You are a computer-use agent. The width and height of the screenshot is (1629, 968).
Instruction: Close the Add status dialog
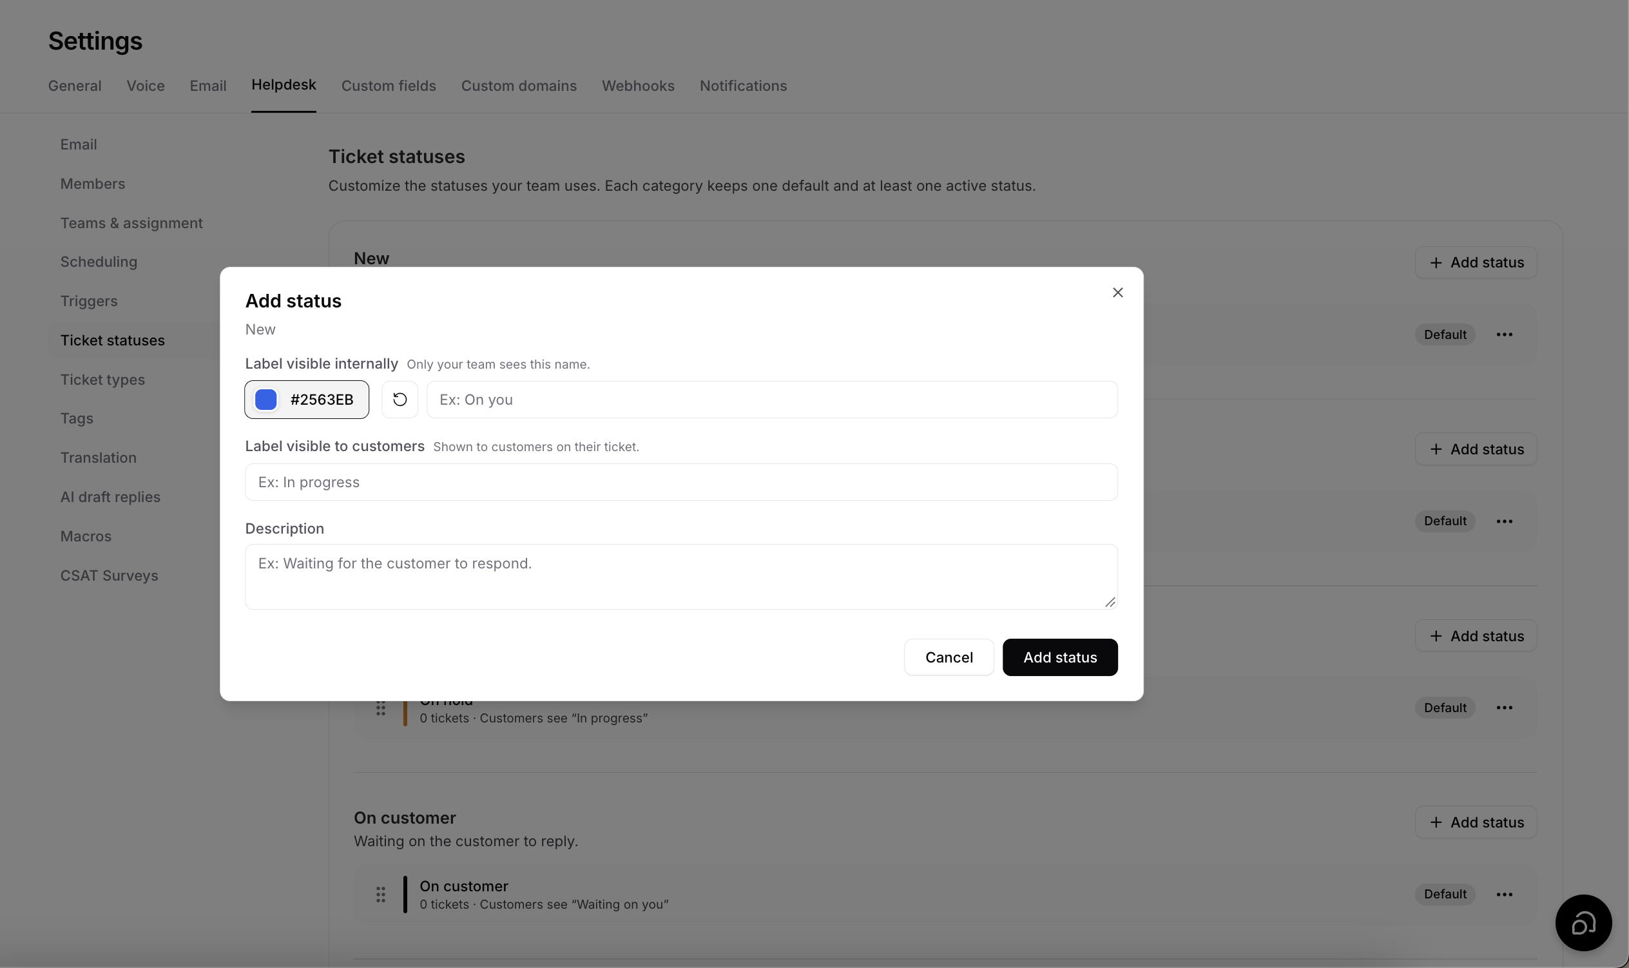point(1118,293)
